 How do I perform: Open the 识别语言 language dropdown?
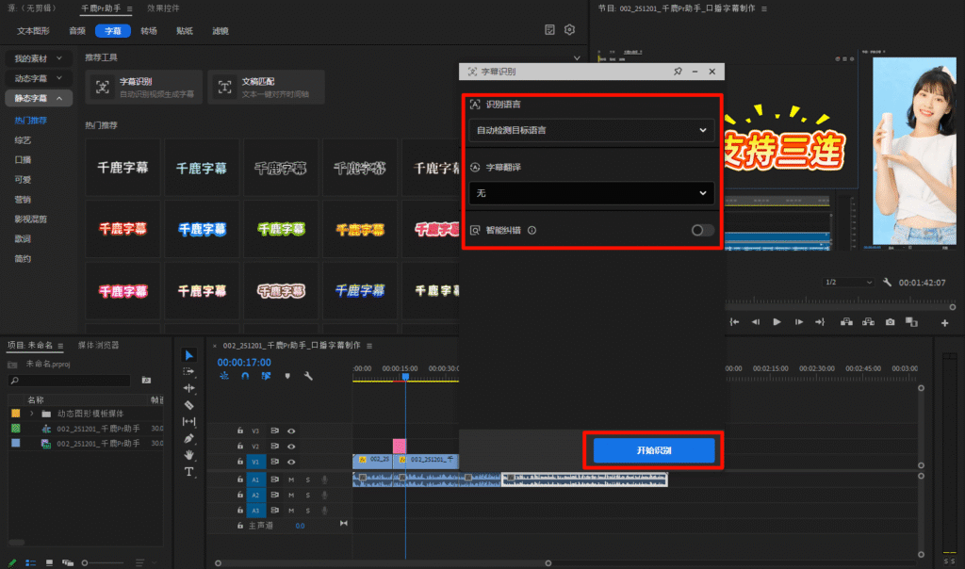click(x=592, y=130)
